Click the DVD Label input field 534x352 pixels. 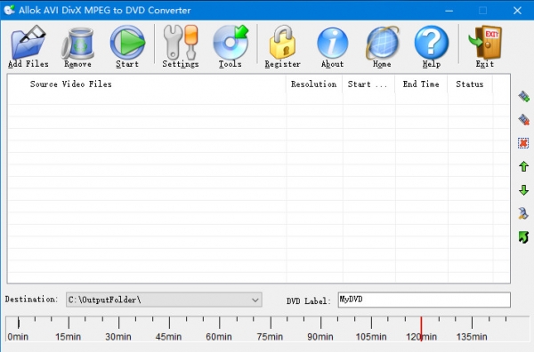[424, 300]
